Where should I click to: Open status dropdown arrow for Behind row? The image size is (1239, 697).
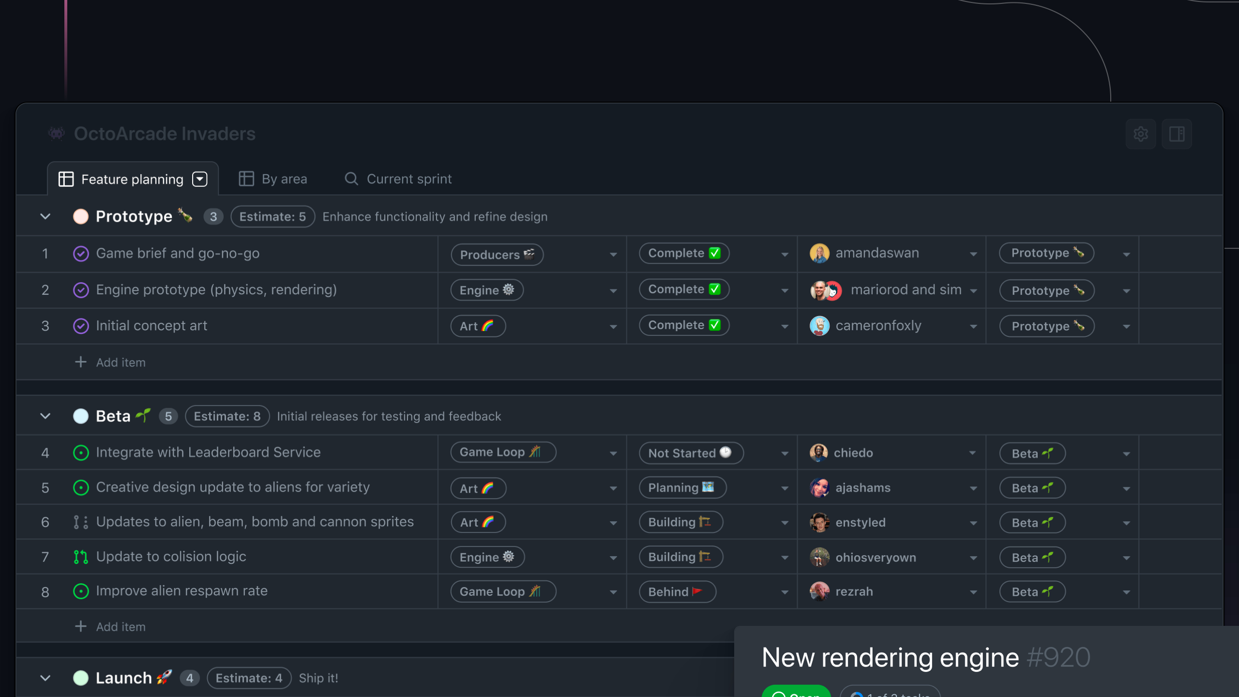785,592
